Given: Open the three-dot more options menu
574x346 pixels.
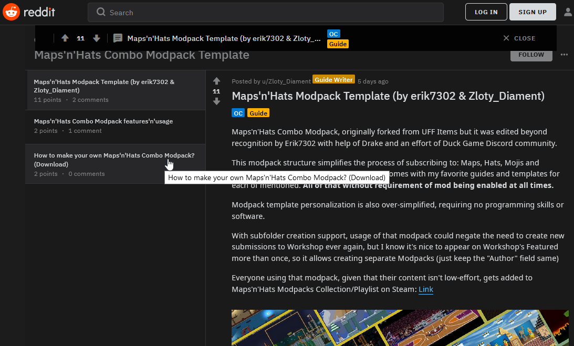Looking at the screenshot, I should [563, 55].
